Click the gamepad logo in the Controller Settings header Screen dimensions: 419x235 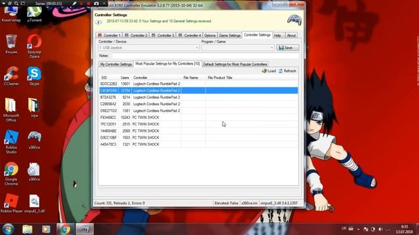click(x=294, y=20)
